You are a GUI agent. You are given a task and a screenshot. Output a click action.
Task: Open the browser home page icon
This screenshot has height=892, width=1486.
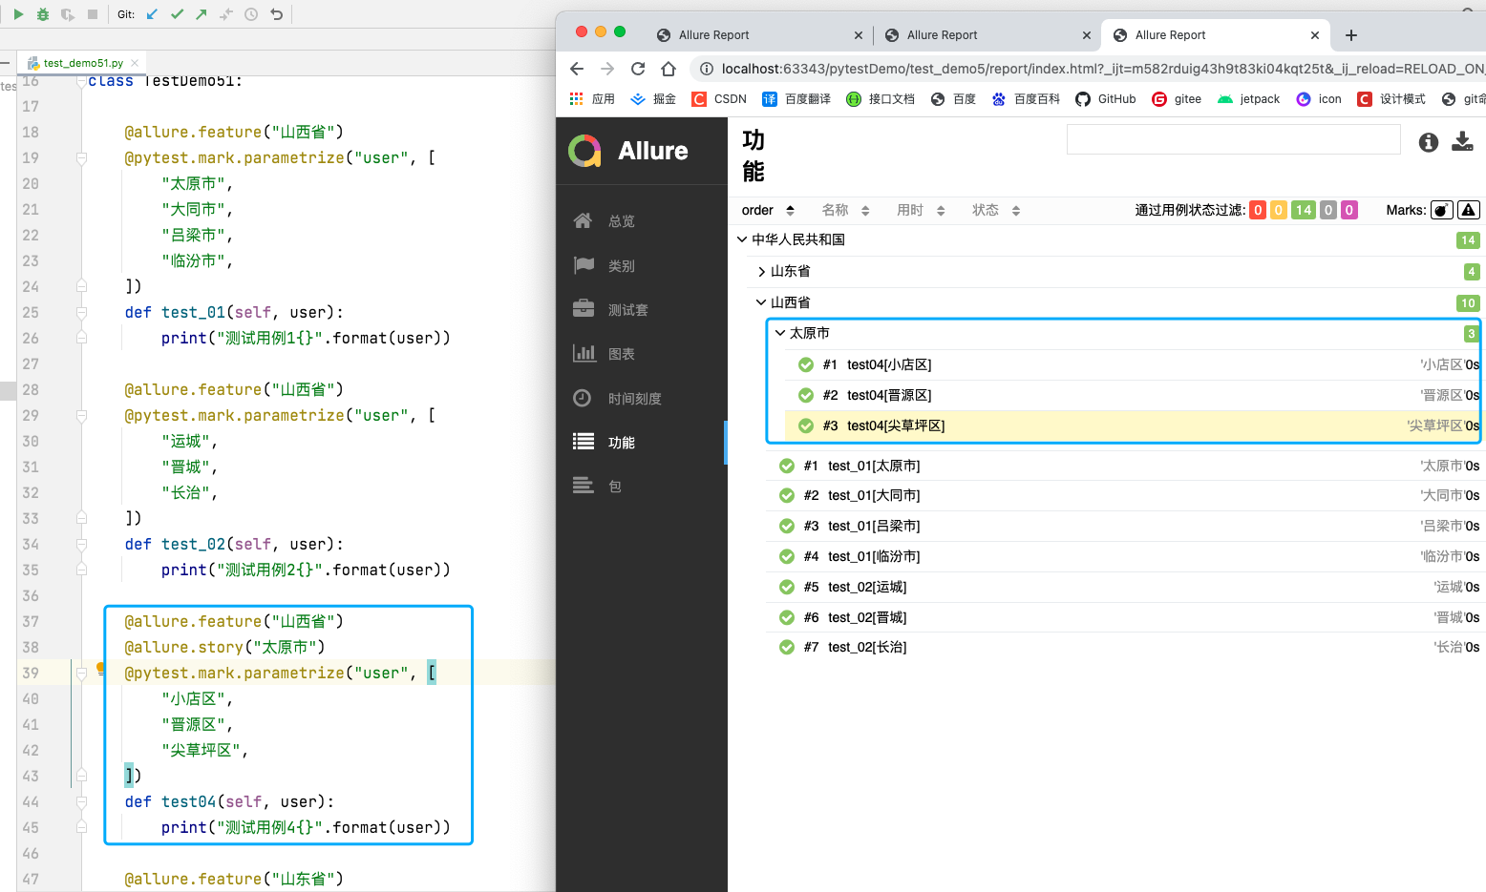(x=669, y=69)
